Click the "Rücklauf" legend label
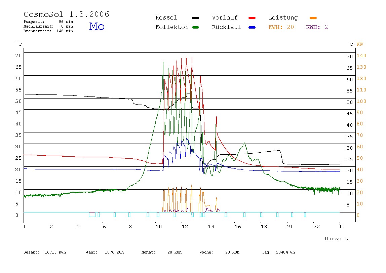The width and height of the screenshot is (386, 273). [227, 27]
